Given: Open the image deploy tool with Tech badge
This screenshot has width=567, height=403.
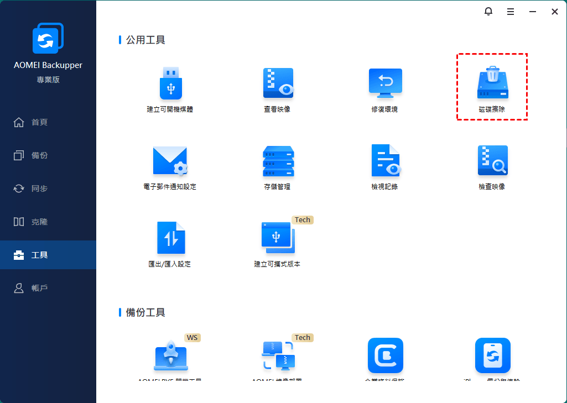Looking at the screenshot, I should click(x=278, y=357).
